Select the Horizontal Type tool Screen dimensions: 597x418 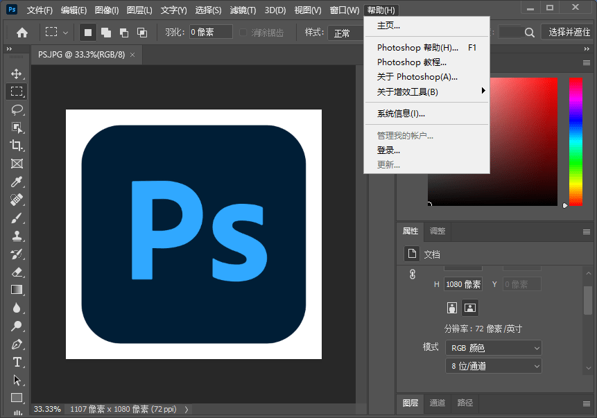[17, 362]
